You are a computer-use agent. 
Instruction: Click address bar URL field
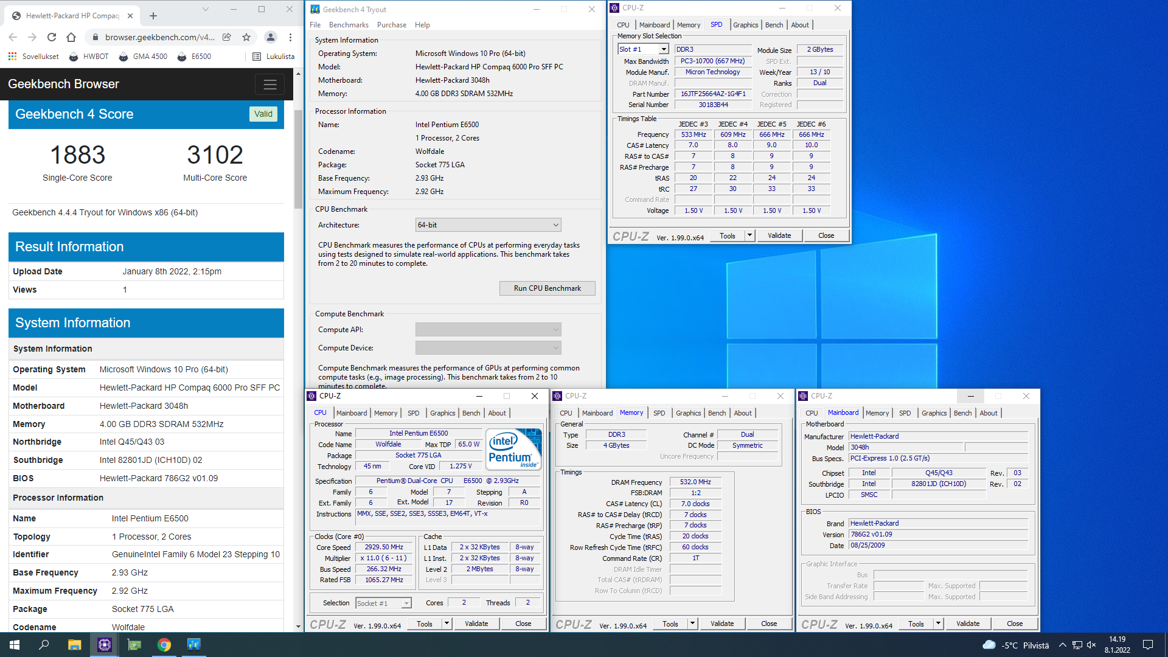click(159, 37)
